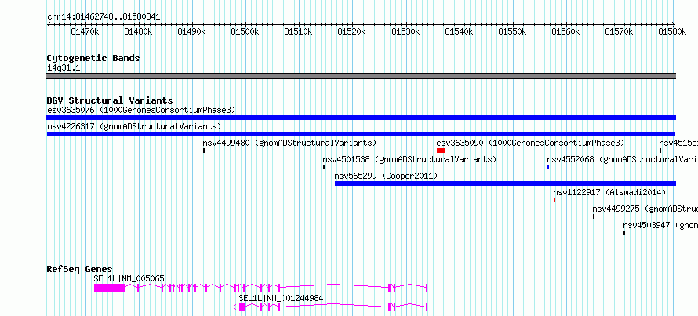Click the small blue nsv4552068 marker
This screenshot has width=698, height=316.
[x=548, y=167]
